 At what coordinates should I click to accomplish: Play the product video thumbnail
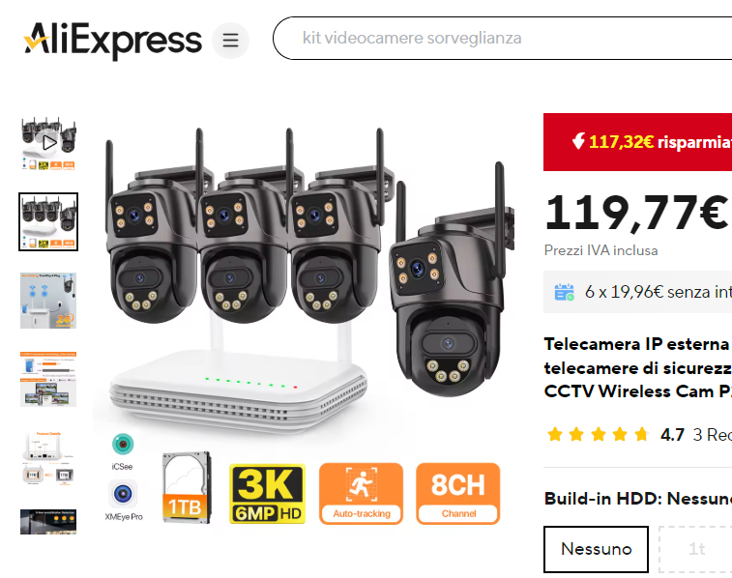tap(48, 143)
